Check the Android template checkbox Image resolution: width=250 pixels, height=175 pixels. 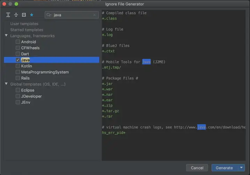tap(18, 42)
